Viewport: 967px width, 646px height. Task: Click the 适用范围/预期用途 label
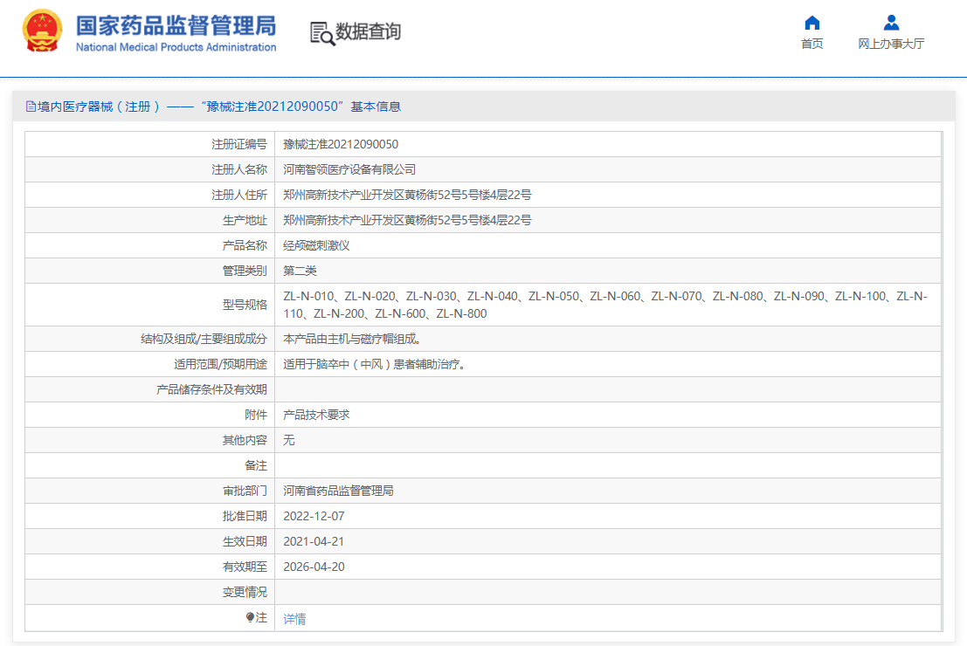(x=220, y=364)
